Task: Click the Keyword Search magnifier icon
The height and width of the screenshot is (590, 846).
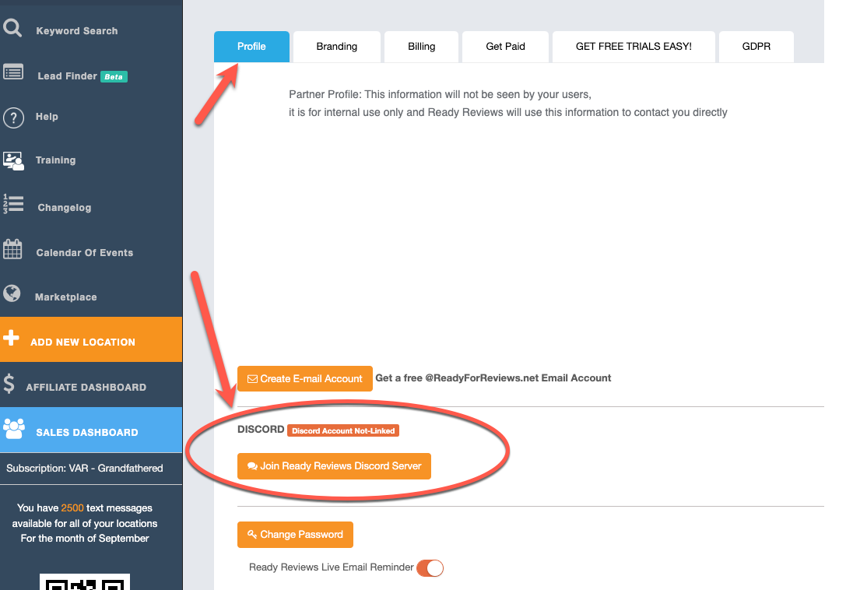Action: tap(12, 29)
